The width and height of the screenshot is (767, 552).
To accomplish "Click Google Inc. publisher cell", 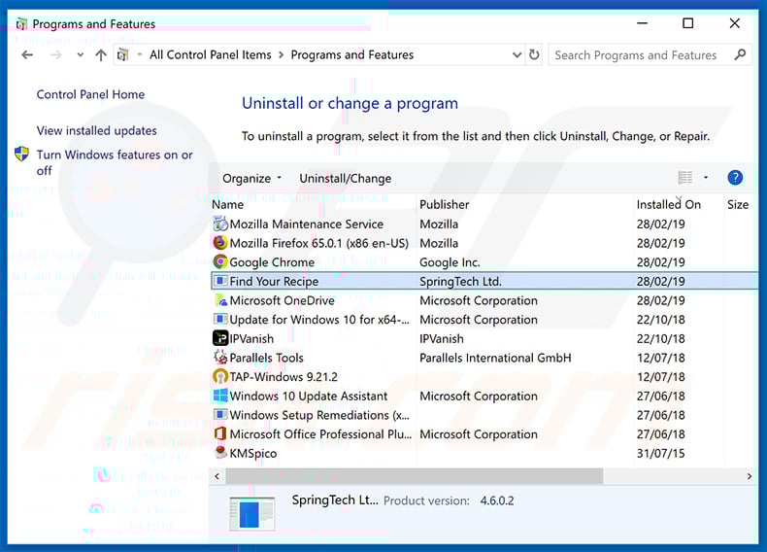I will point(450,262).
